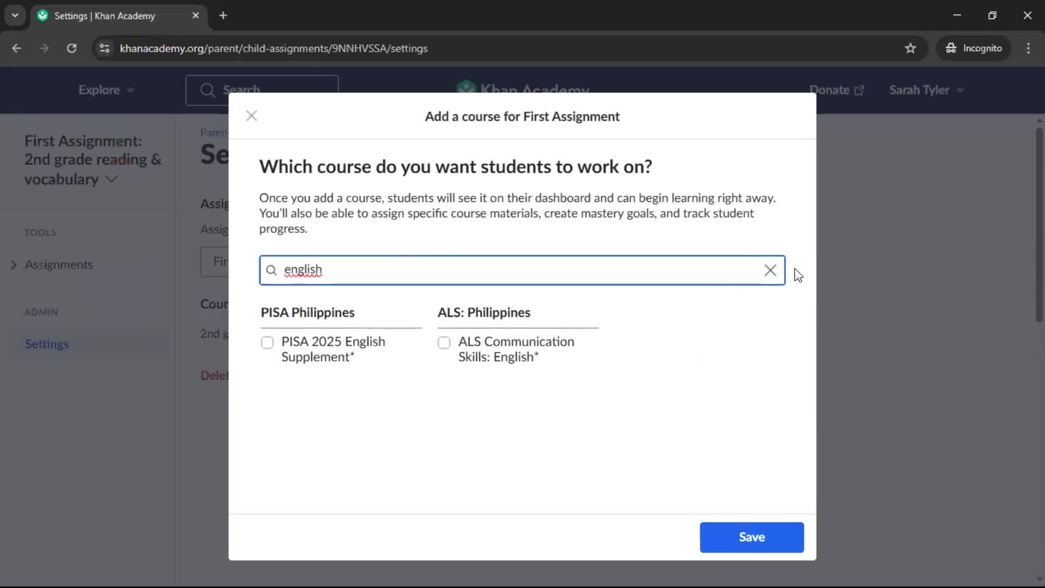
Task: Minimize the browser window
Action: tap(957, 15)
